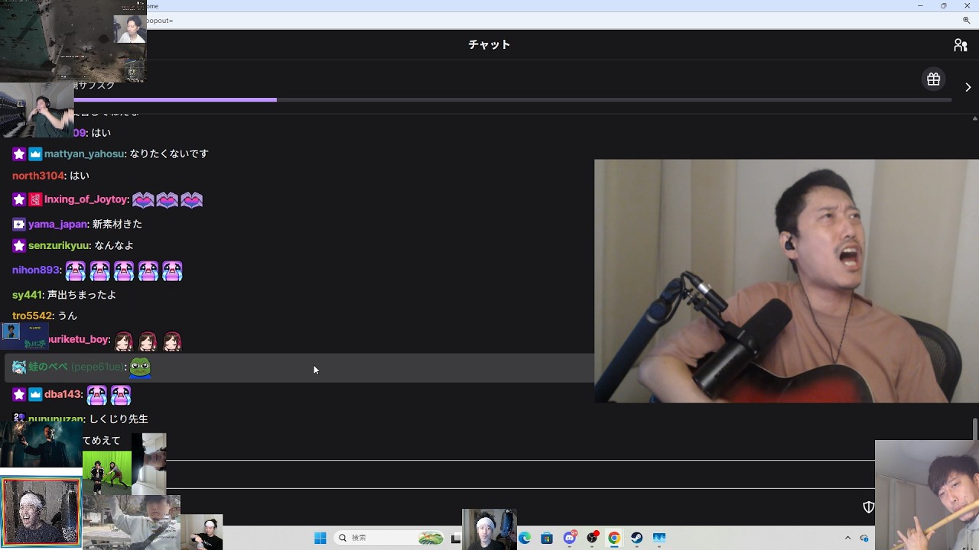This screenshot has height=550, width=979.
Task: Show hidden system tray icons
Action: pyautogui.click(x=847, y=538)
